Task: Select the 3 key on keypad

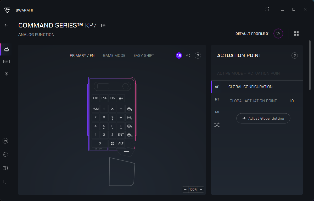Action: click(x=113, y=135)
